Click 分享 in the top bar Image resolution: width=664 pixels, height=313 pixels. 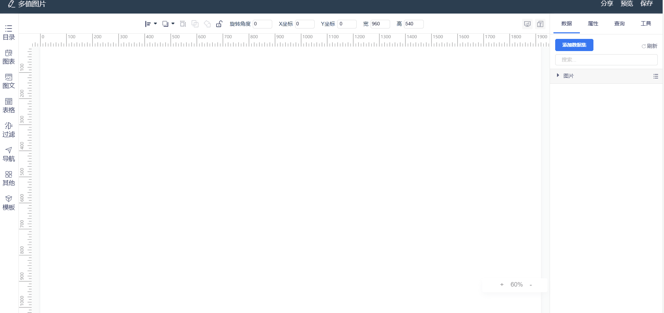[x=607, y=3]
